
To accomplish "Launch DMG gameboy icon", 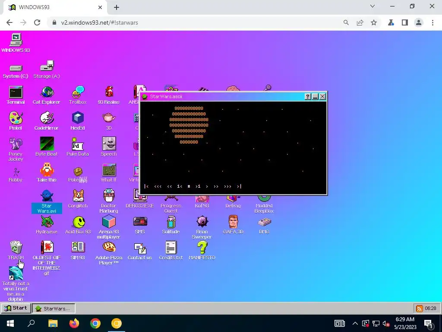I will [x=264, y=223].
